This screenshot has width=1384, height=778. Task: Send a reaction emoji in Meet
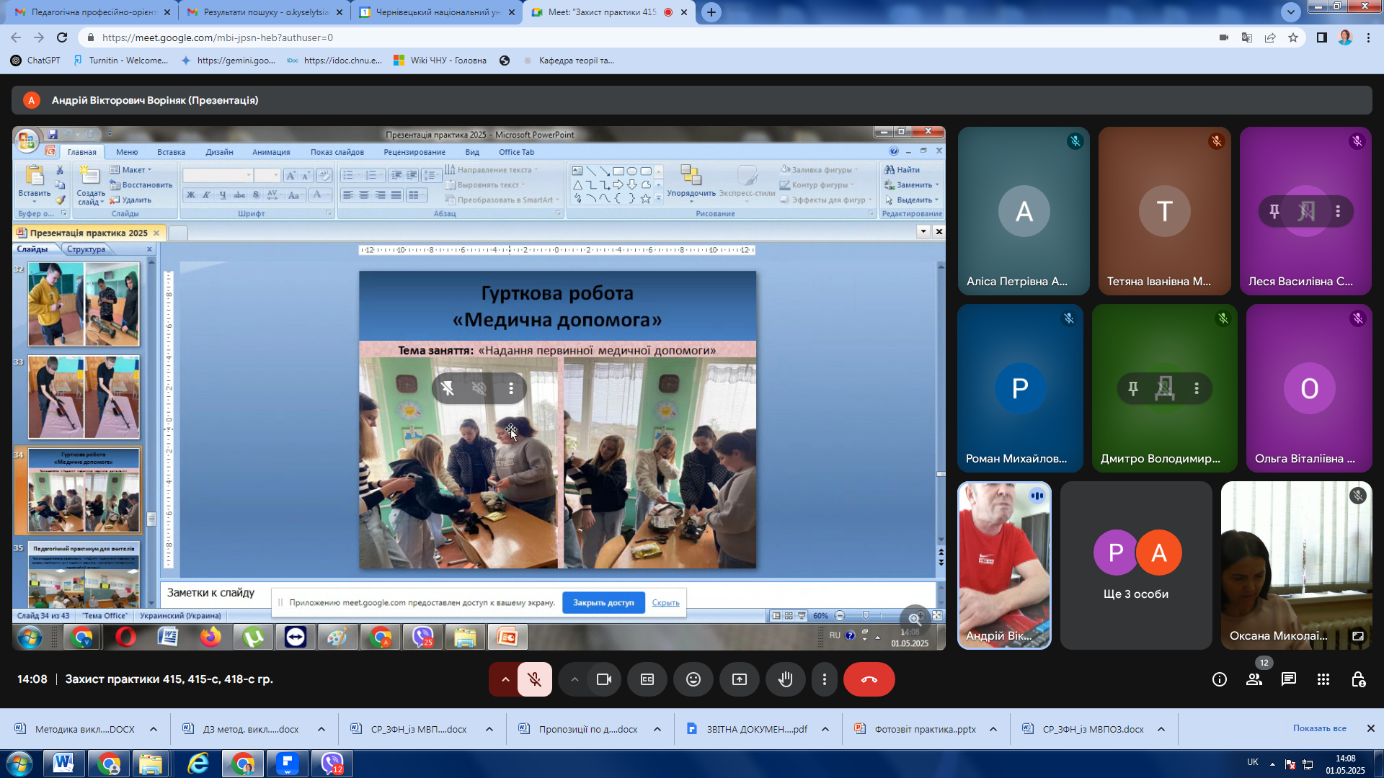693,679
